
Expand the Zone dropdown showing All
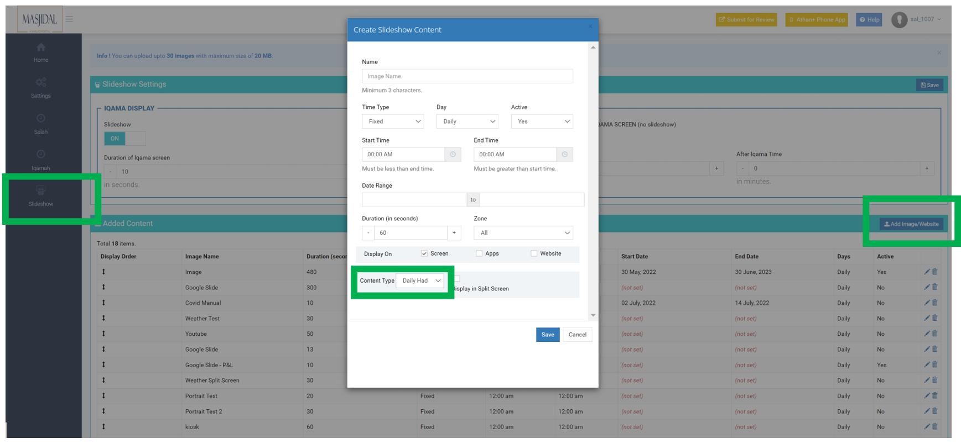coord(523,233)
